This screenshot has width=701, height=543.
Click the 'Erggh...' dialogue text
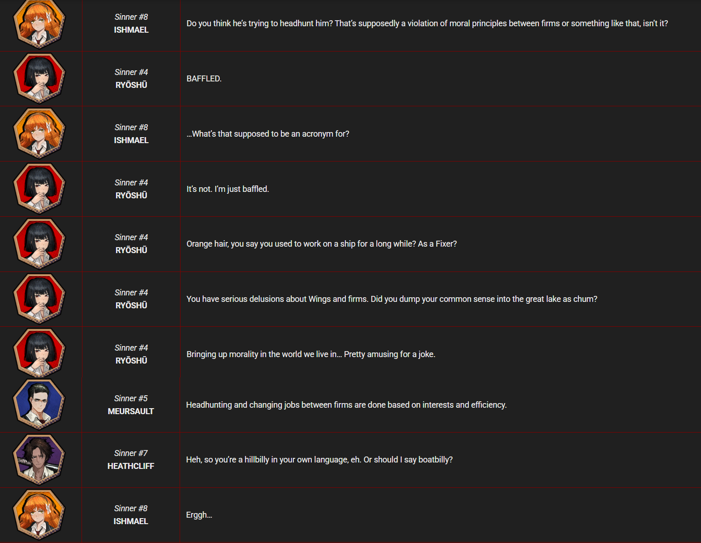199,515
